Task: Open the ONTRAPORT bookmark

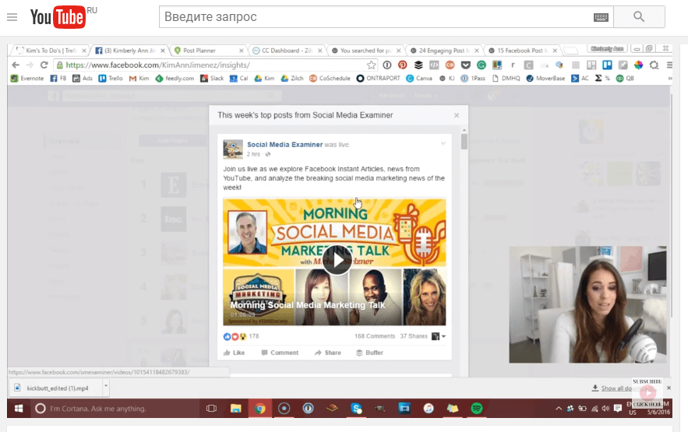Action: pyautogui.click(x=378, y=79)
